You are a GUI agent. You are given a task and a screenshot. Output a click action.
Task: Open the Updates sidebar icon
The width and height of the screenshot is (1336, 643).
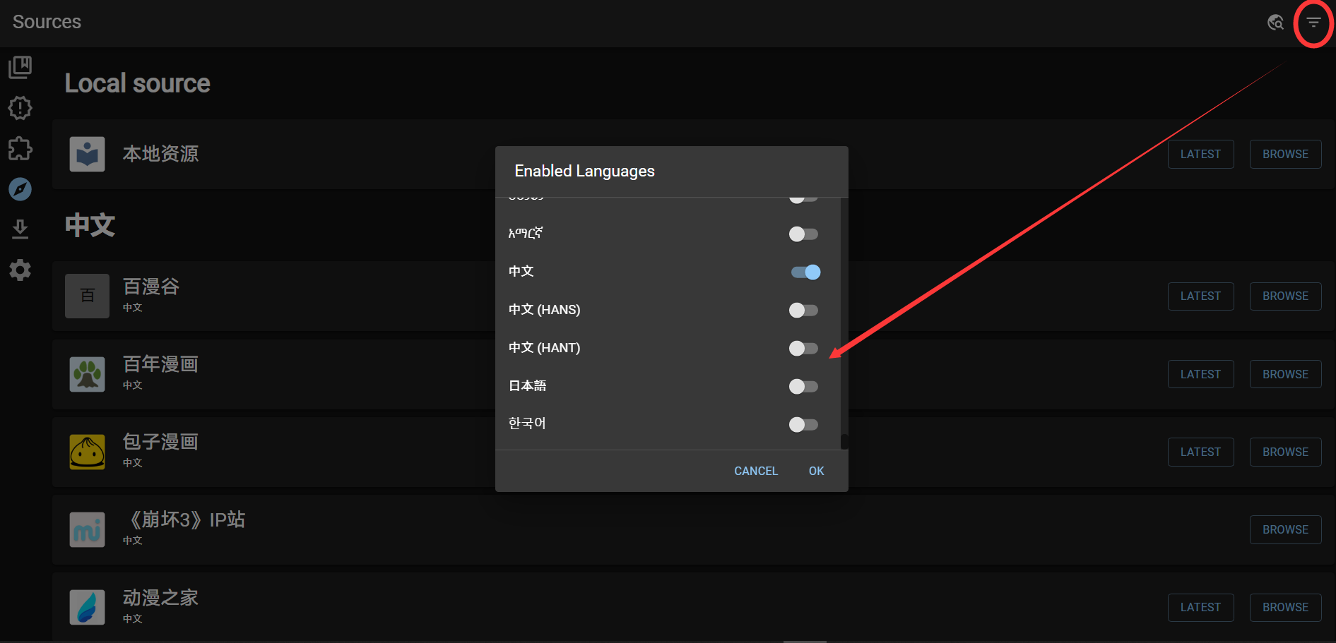pyautogui.click(x=20, y=108)
